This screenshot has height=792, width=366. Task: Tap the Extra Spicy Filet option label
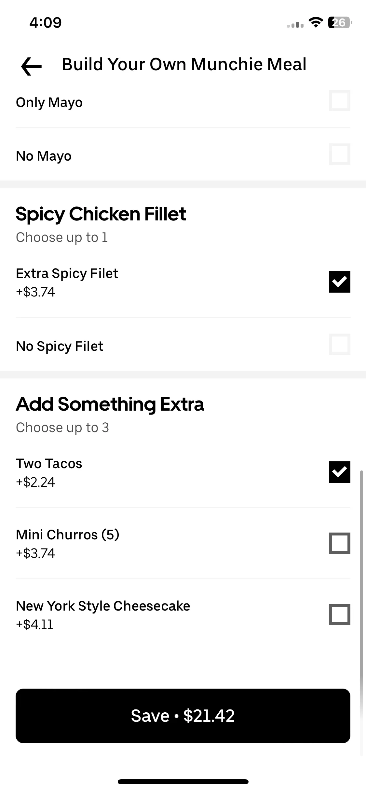67,273
